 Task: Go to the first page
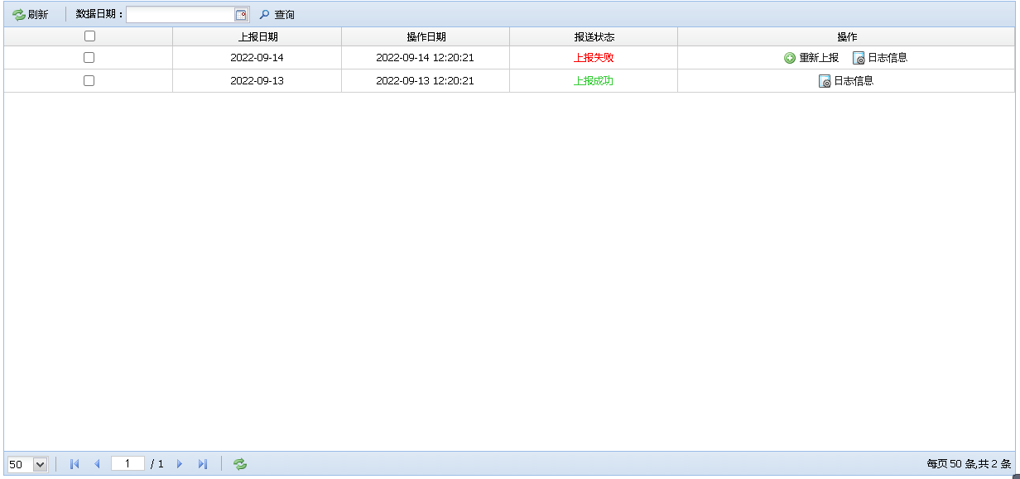click(x=75, y=464)
